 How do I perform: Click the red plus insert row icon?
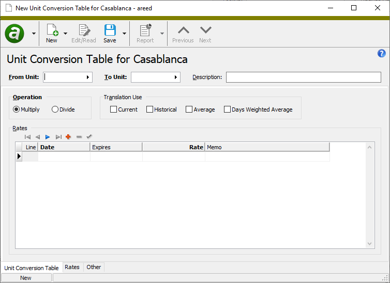[68, 137]
